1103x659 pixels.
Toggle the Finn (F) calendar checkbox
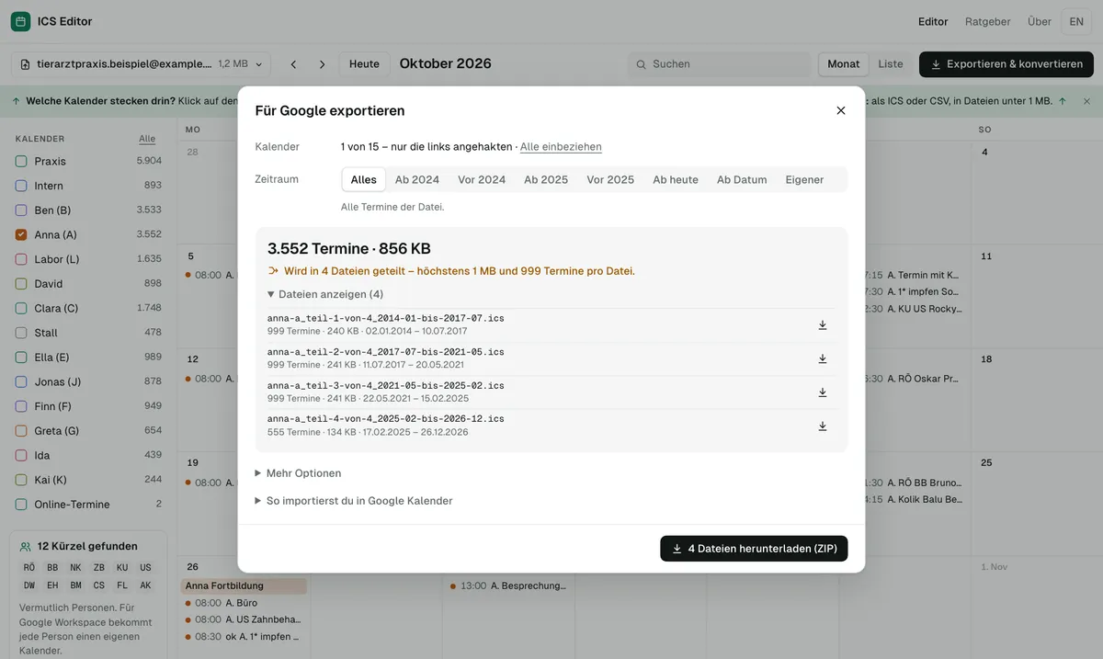pos(21,406)
